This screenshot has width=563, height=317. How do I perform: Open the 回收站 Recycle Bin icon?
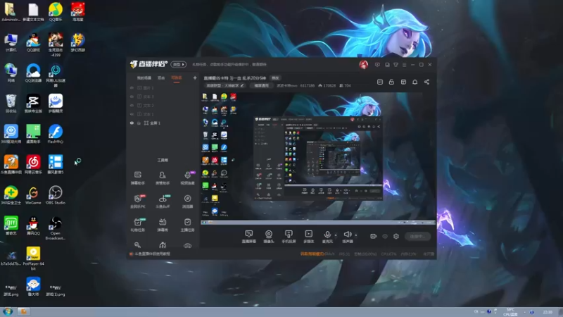click(x=11, y=104)
